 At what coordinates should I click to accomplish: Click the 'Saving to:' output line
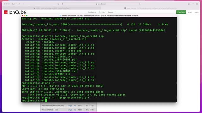[x=56, y=19]
